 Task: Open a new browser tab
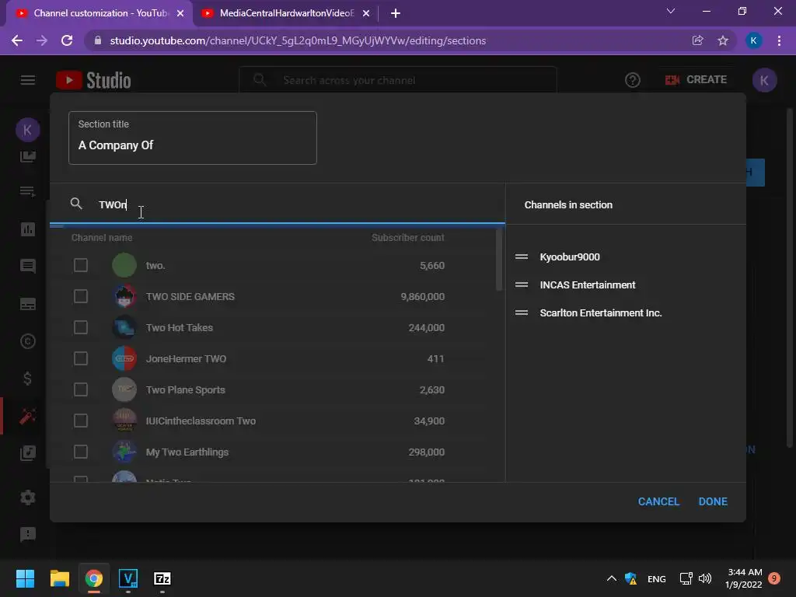pyautogui.click(x=396, y=13)
